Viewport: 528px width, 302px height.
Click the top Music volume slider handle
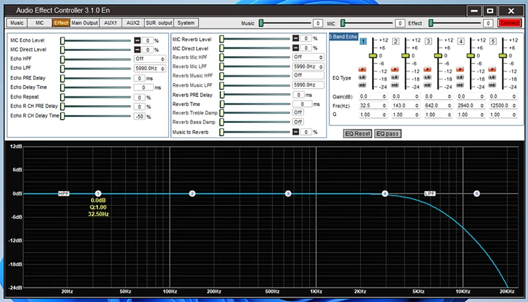coord(261,23)
